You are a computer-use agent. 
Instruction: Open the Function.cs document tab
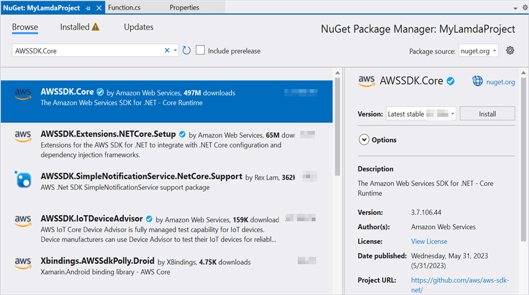pyautogui.click(x=124, y=7)
